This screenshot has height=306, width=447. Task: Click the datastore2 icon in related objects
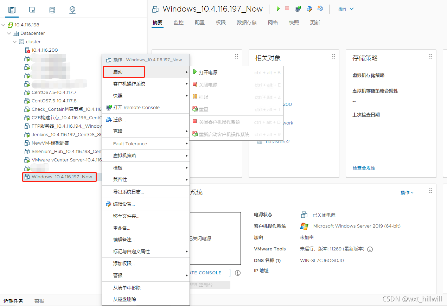click(260, 142)
